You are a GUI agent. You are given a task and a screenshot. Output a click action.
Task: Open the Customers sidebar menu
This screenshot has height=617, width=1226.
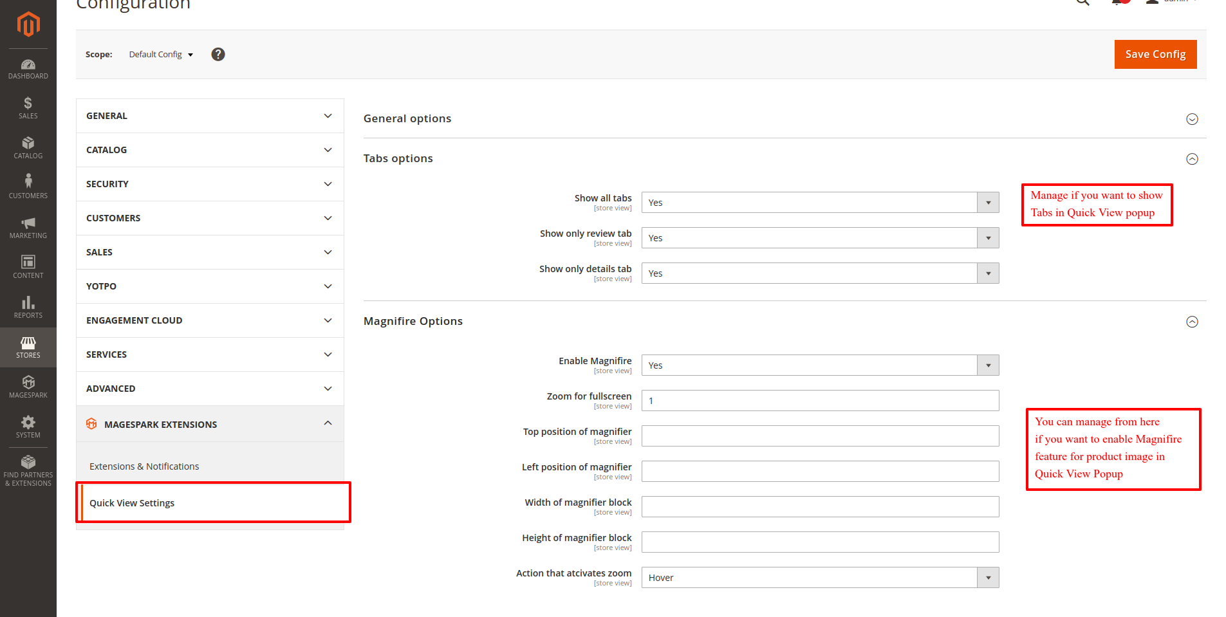click(28, 188)
